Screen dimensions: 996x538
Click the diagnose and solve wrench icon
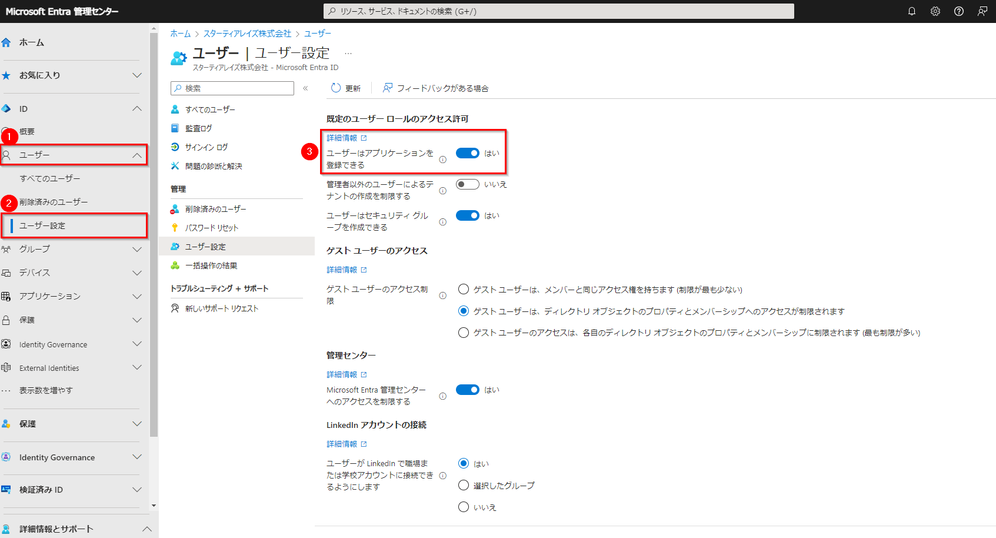(175, 166)
